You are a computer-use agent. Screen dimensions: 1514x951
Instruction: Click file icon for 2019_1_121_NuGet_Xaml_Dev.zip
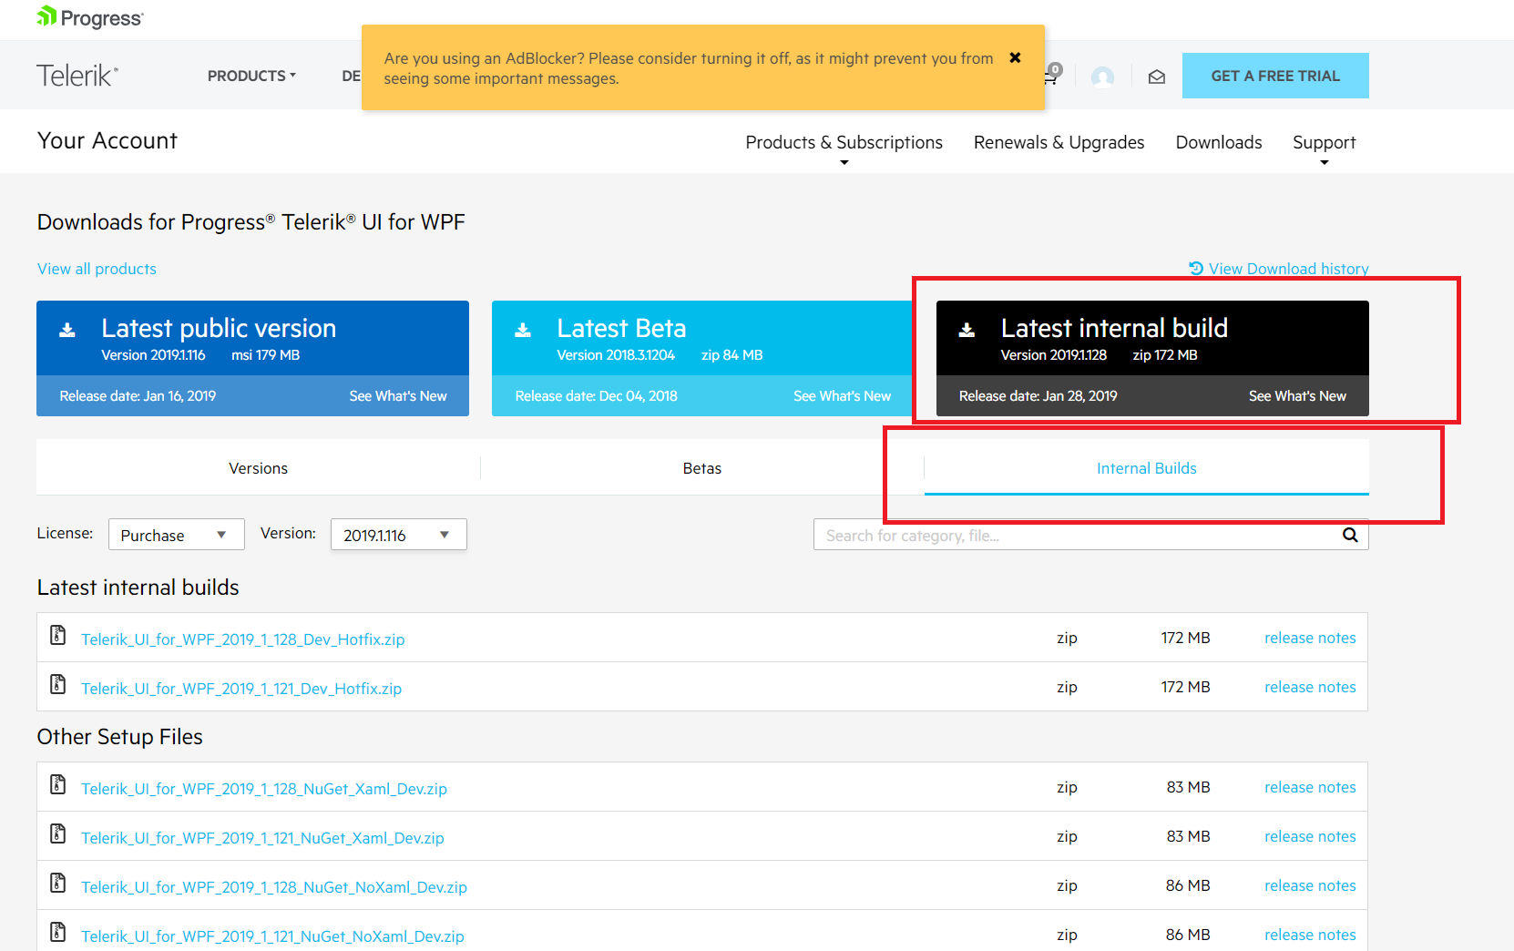click(58, 834)
